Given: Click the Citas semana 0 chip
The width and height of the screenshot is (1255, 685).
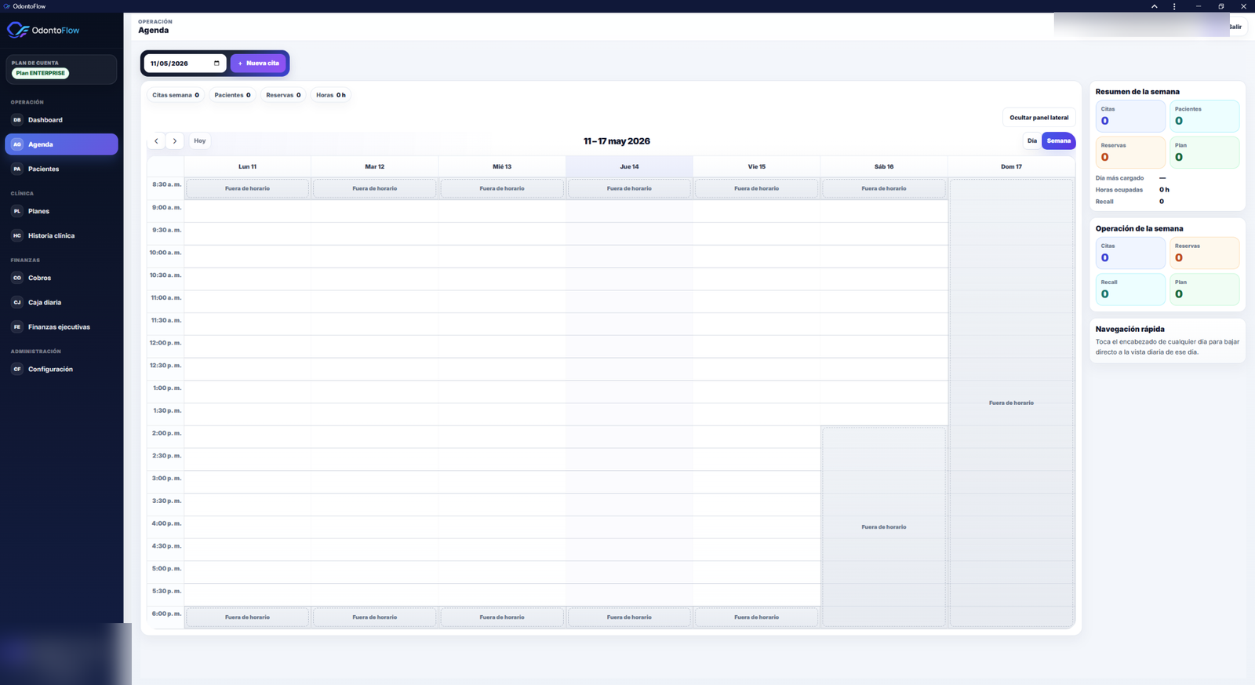Looking at the screenshot, I should click(x=176, y=95).
